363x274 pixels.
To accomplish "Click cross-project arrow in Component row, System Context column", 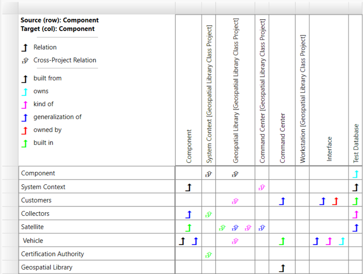I will 209,174.
